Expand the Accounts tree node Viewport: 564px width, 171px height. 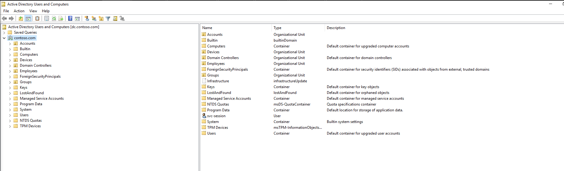pos(10,43)
